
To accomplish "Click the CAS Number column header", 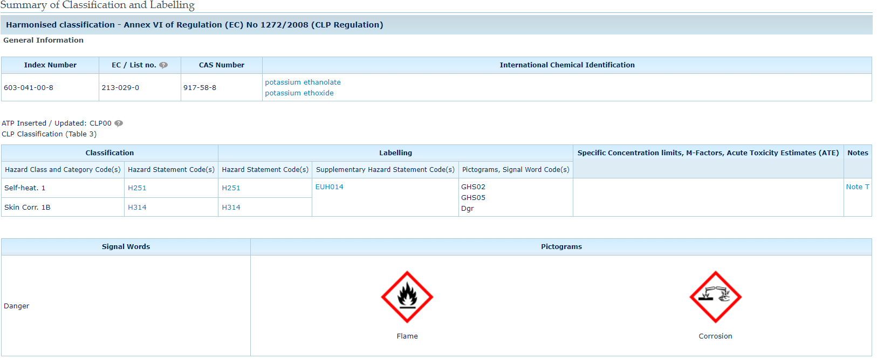I will point(222,65).
